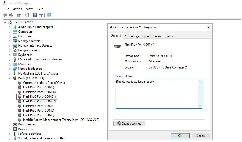The image size is (242, 142).
Task: Select FlashPro5 Port (COM31)
Action: [x=39, y=96]
